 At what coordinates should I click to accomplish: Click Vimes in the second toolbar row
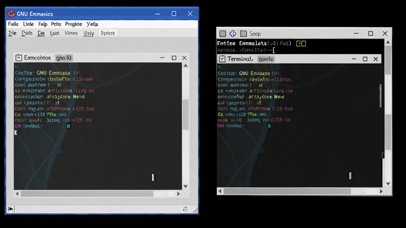pyautogui.click(x=71, y=33)
